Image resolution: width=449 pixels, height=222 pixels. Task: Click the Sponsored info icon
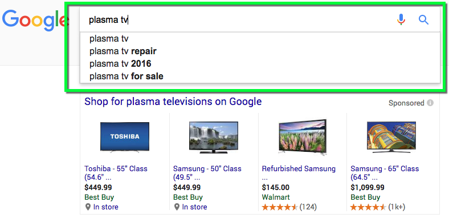click(430, 103)
